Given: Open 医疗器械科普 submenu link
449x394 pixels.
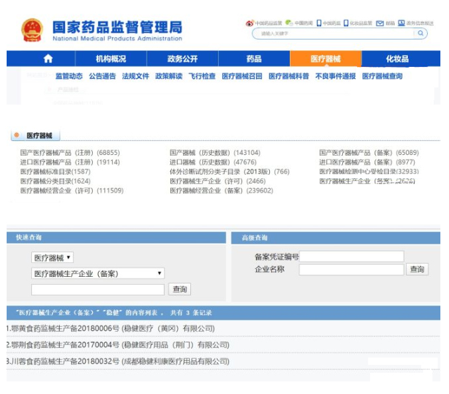Looking at the screenshot, I should (x=289, y=76).
